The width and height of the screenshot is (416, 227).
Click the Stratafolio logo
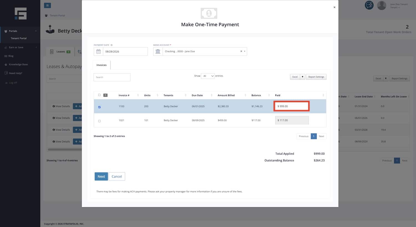21,14
